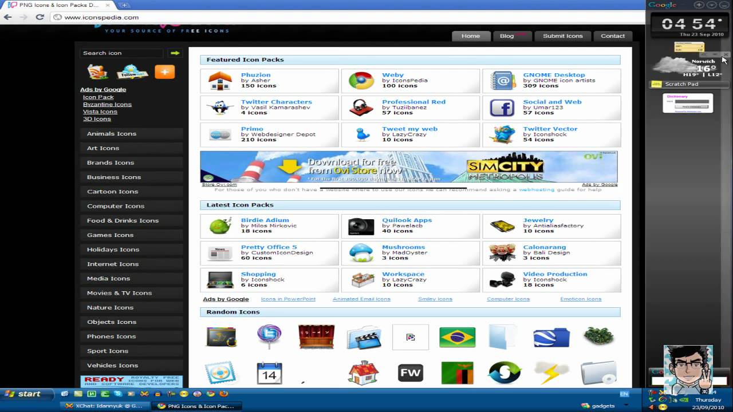Switch to XChat window in taskbar
Viewport: 733px width, 412px height.
pos(104,406)
